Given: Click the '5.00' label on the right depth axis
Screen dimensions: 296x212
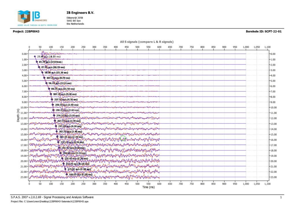Looking at the screenshot, I should click(273, 81).
